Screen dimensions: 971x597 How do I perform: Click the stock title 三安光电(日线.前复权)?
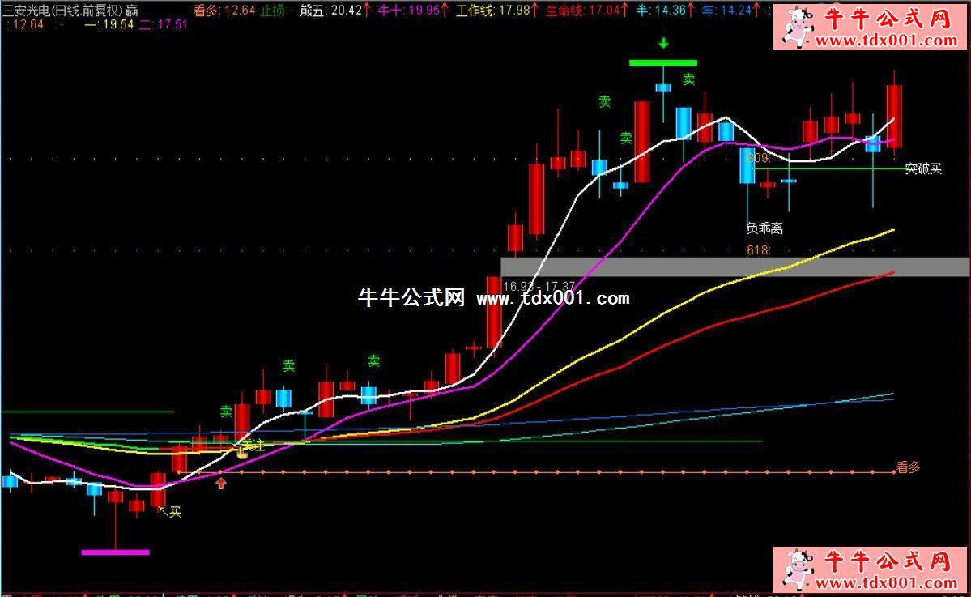tap(63, 11)
